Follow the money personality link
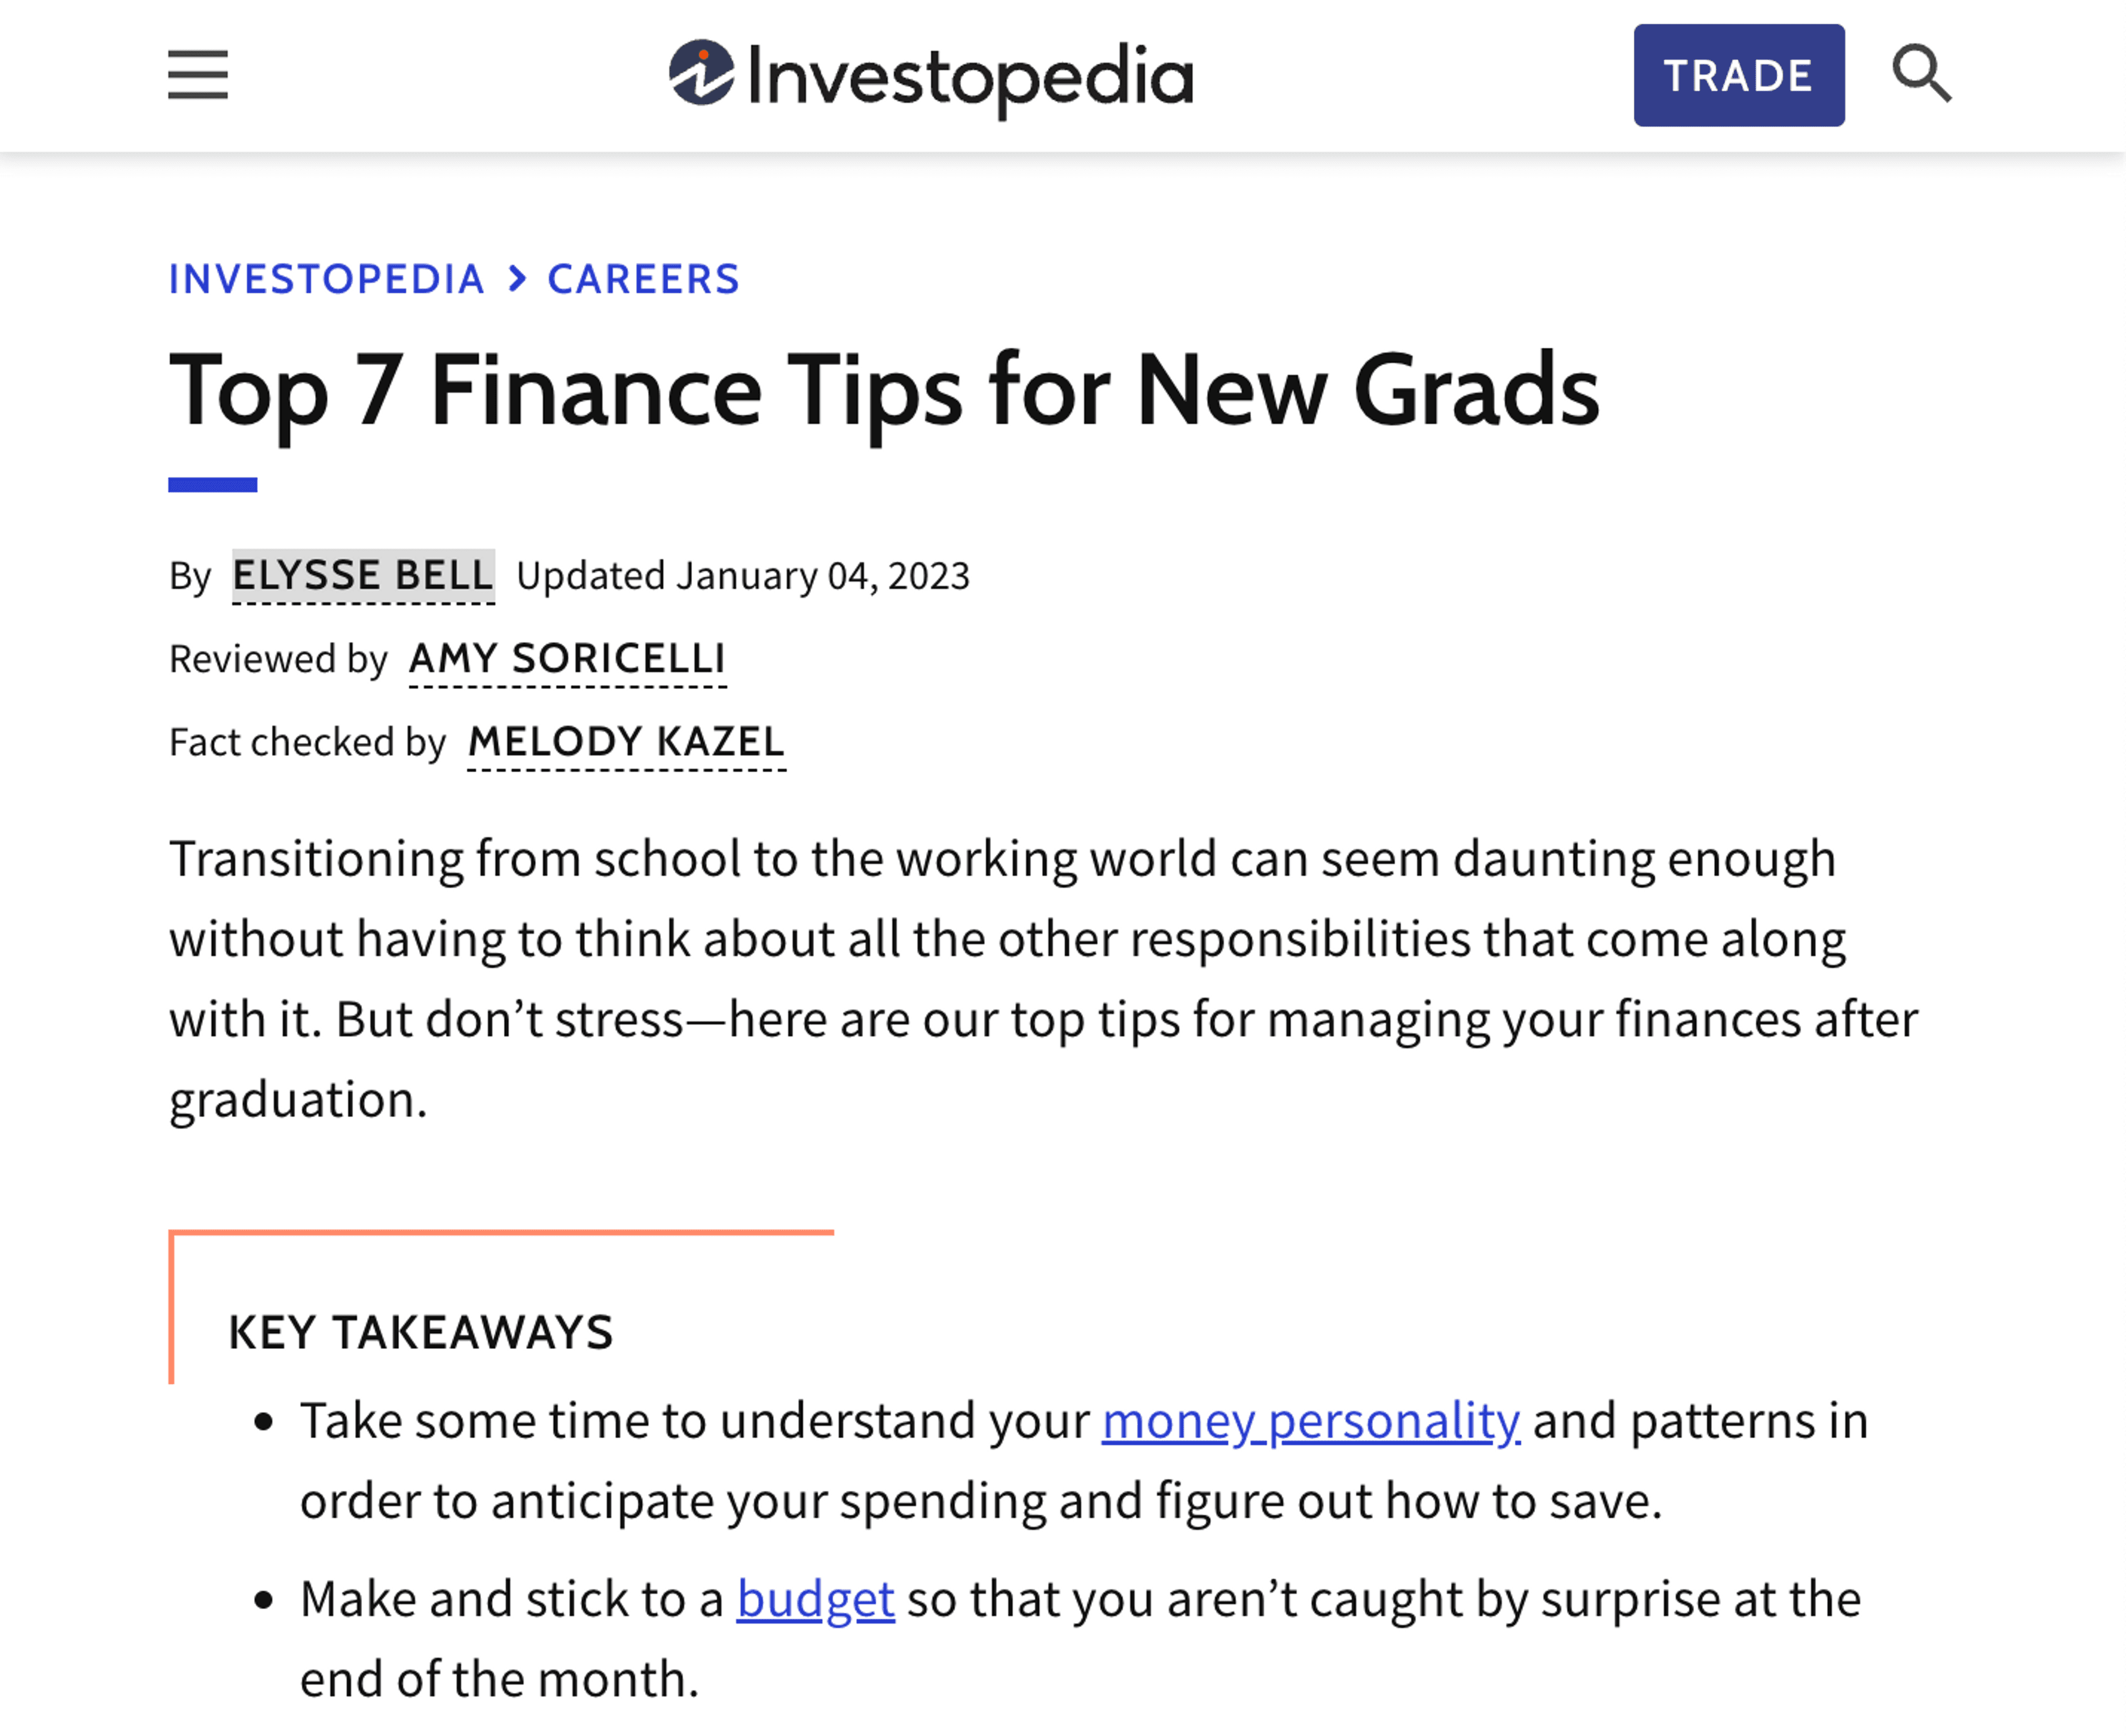This screenshot has height=1736, width=2126. point(1311,1421)
